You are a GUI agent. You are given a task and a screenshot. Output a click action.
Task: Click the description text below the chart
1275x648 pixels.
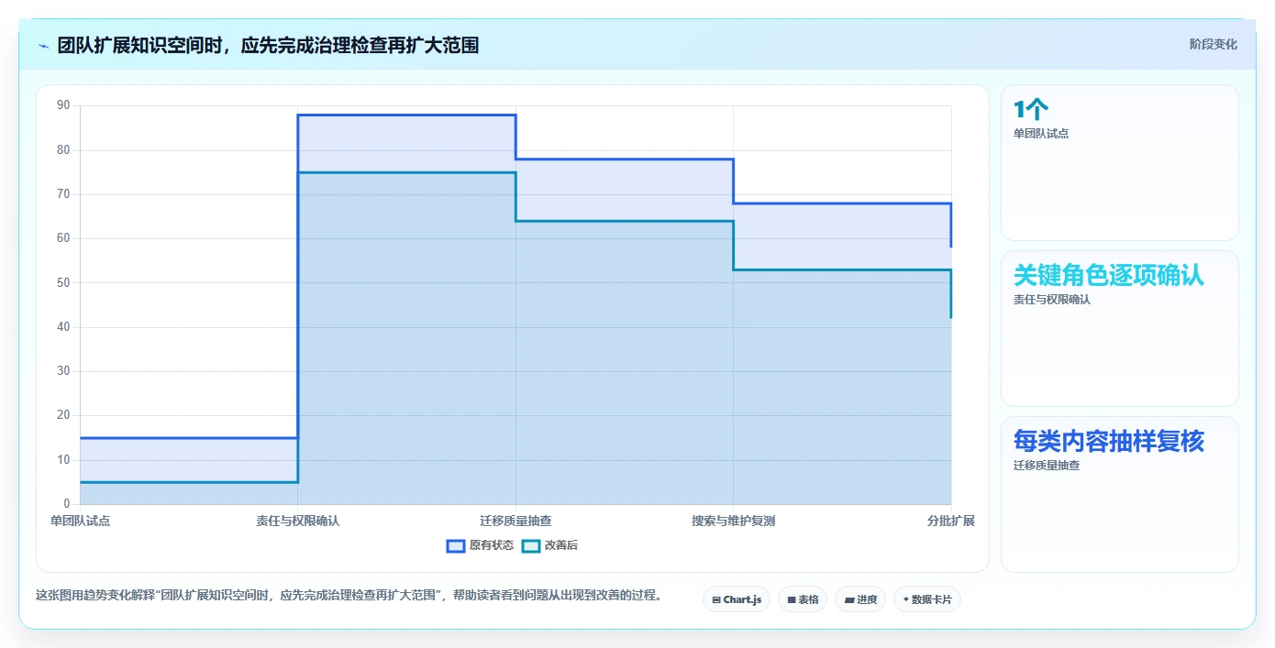click(349, 595)
